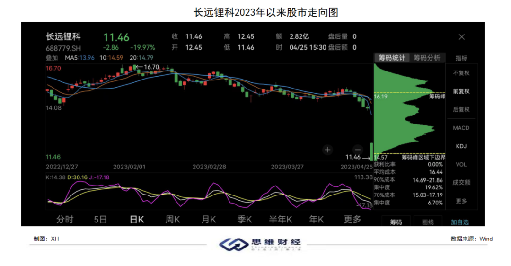This screenshot has width=511, height=266.
Task: Click the date label 2023/02/01
Action: click(x=129, y=167)
